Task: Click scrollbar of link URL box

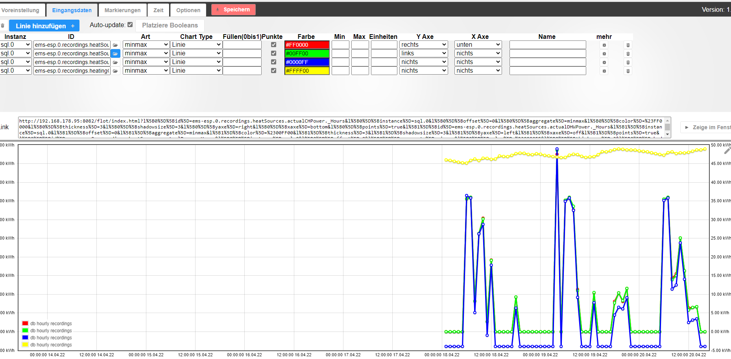Action: pyautogui.click(x=668, y=127)
